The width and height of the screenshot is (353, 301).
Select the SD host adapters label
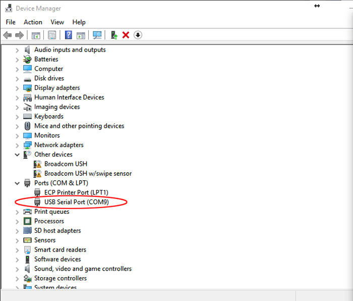(57, 231)
